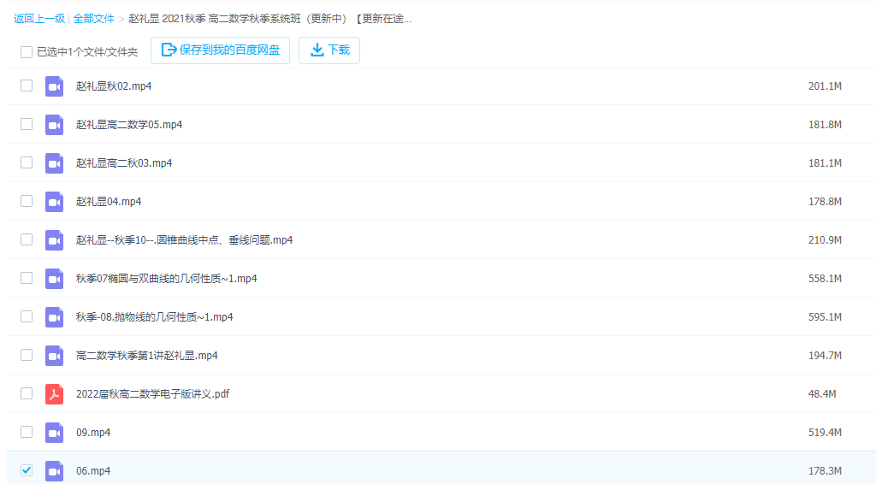Click the video icon for 赵礼显04.mp4
The height and width of the screenshot is (484, 876).
pyautogui.click(x=55, y=202)
